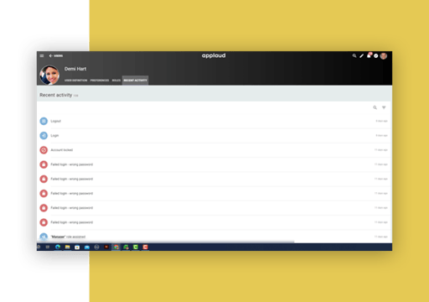Click the red C taskbar icon
Viewport: 429px width, 302px height.
(145, 247)
